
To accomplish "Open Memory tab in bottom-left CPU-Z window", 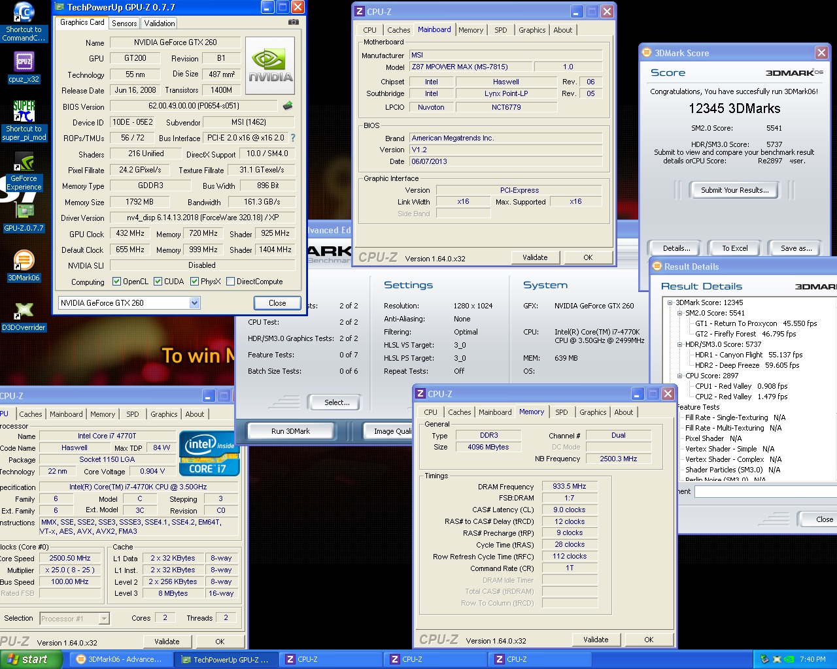I will [x=103, y=414].
